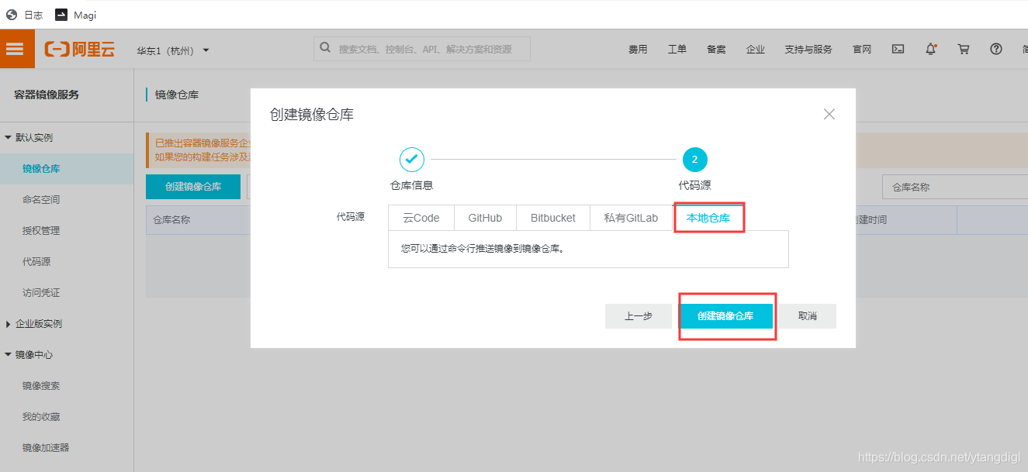Collapse the 镜像中心 section

point(29,354)
